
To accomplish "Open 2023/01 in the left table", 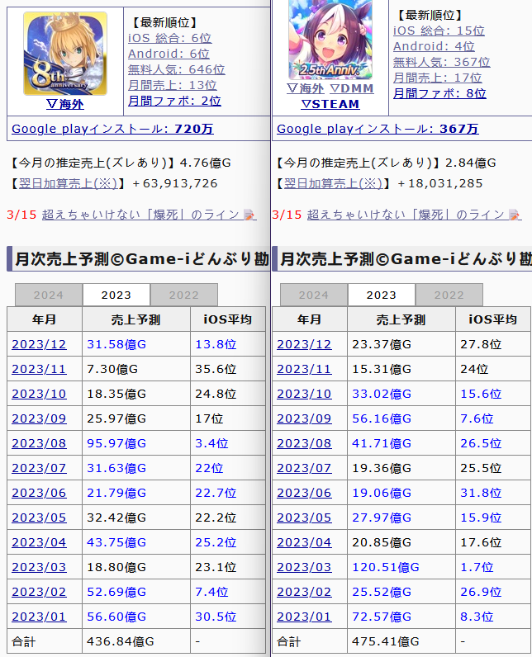I will (39, 617).
